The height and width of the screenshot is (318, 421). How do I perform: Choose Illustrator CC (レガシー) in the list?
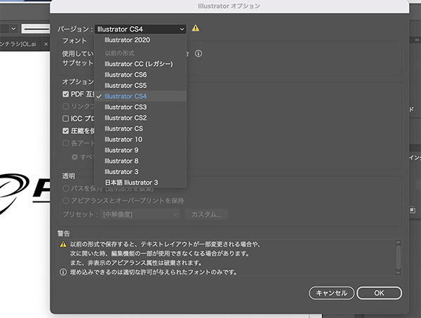click(x=138, y=64)
